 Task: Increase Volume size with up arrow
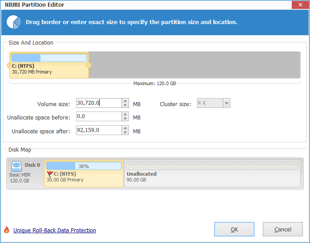tap(125, 101)
